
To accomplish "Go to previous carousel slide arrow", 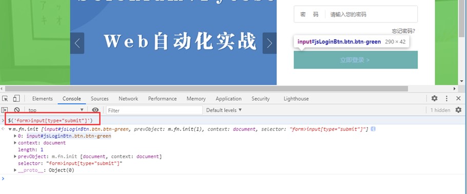I will pyautogui.click(x=77, y=43).
